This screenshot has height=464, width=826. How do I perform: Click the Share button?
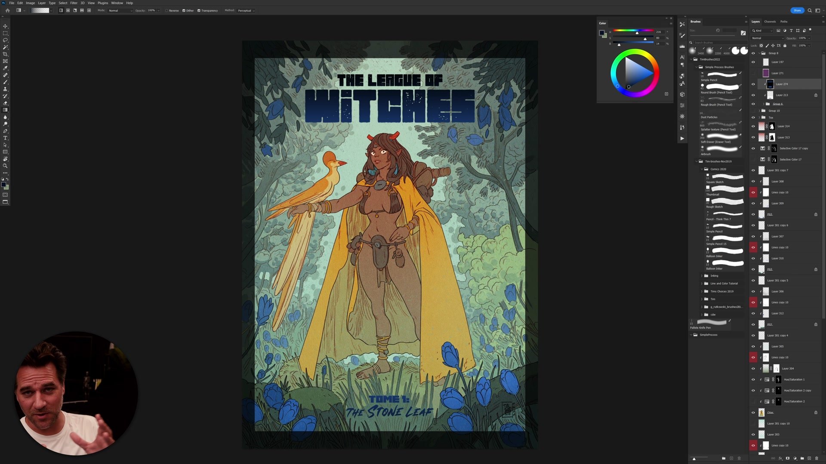coord(797,10)
